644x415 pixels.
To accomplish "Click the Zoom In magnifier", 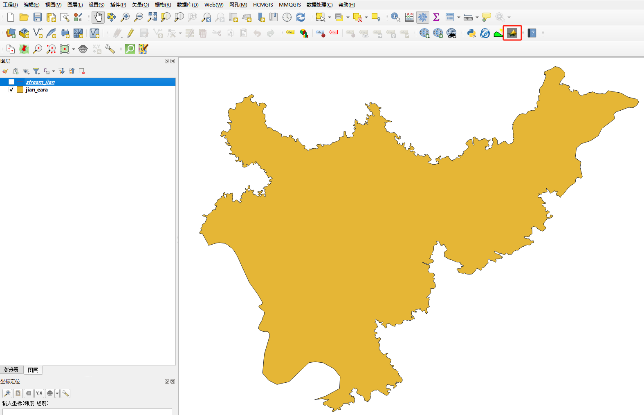I will click(x=125, y=17).
